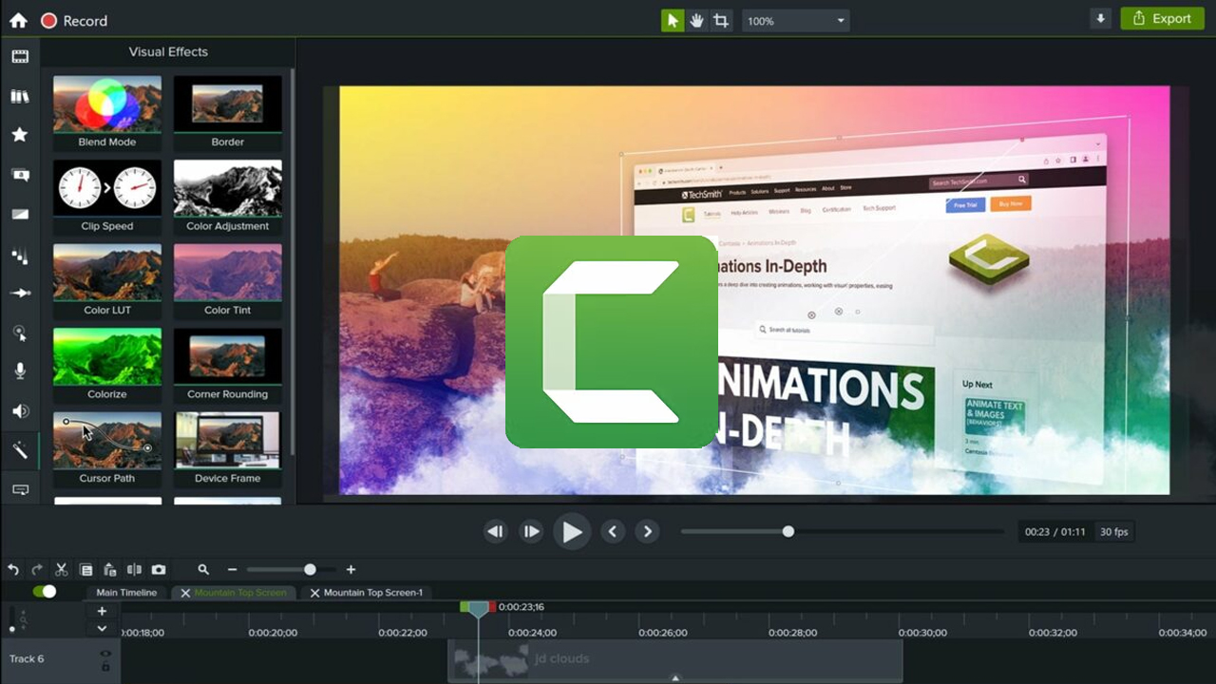The width and height of the screenshot is (1216, 684).
Task: Open the Transitions tab in sidebar
Action: [20, 214]
